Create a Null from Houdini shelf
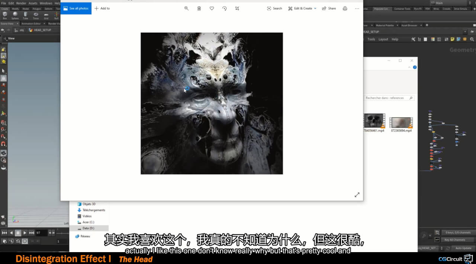Screen dimensions: 476x264 56,15
